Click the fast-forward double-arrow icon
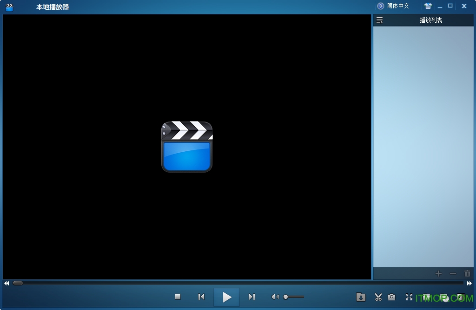The width and height of the screenshot is (476, 310). pos(469,283)
